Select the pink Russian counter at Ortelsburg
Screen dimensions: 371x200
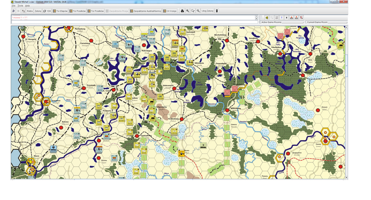coord(234,88)
